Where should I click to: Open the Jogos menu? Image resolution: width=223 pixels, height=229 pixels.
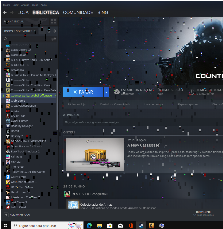[35, 5]
